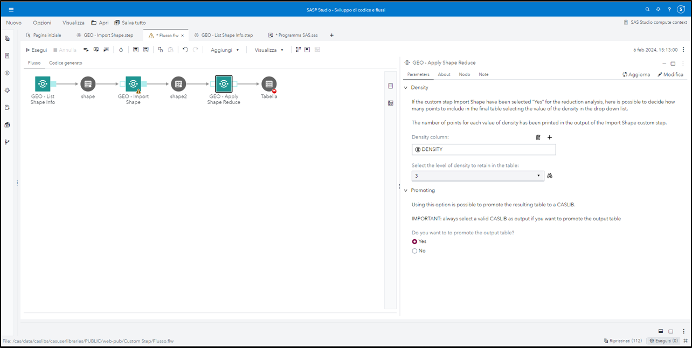692x348 pixels.
Task: Select the GEO - Import Shape node
Action: coord(133,84)
